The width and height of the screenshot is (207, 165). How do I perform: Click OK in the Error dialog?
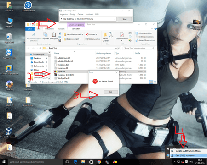[110, 92]
